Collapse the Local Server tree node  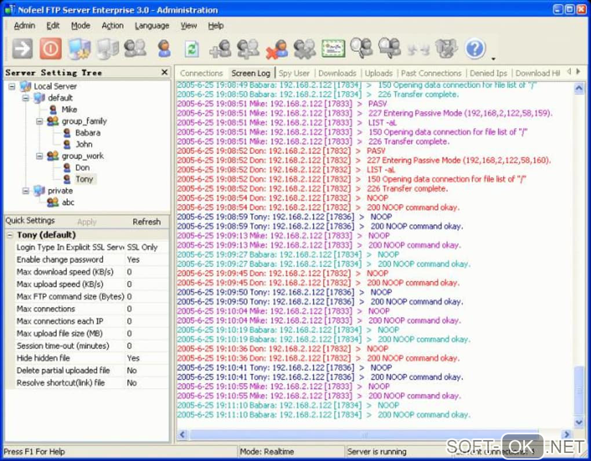[x=12, y=87]
